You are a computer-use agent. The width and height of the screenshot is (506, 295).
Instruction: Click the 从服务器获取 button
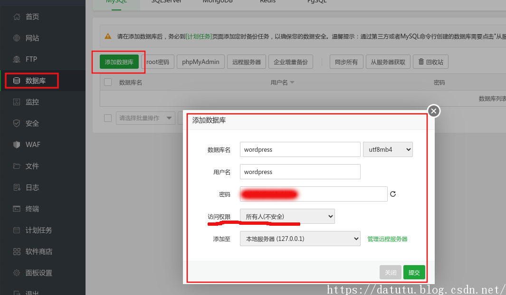[x=388, y=62]
